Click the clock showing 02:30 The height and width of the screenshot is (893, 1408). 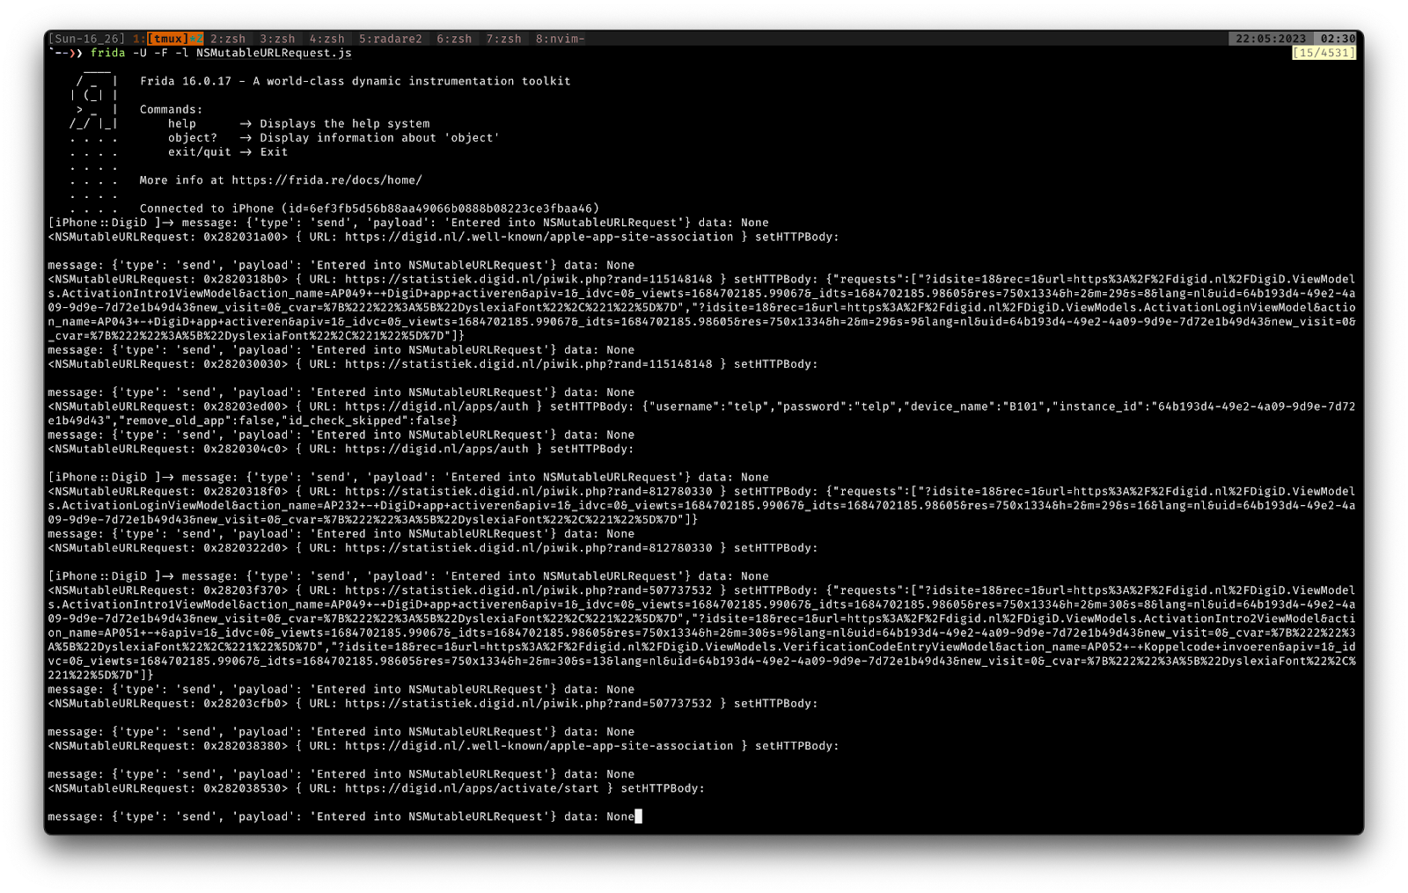pos(1338,39)
